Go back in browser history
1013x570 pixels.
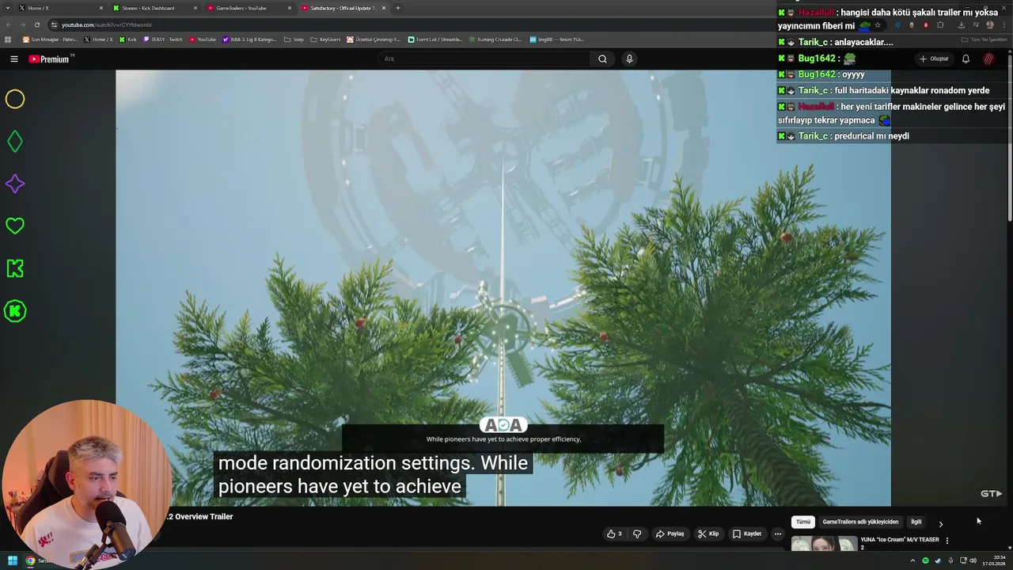click(8, 25)
